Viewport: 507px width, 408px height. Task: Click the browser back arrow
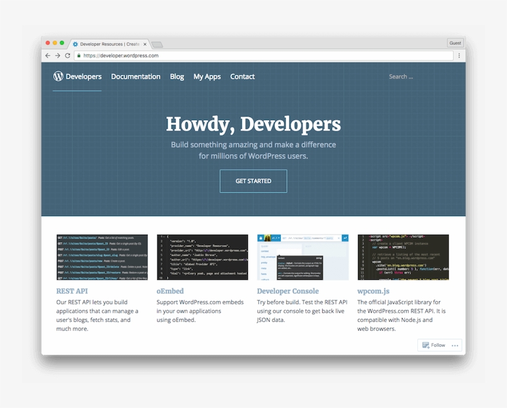click(48, 55)
